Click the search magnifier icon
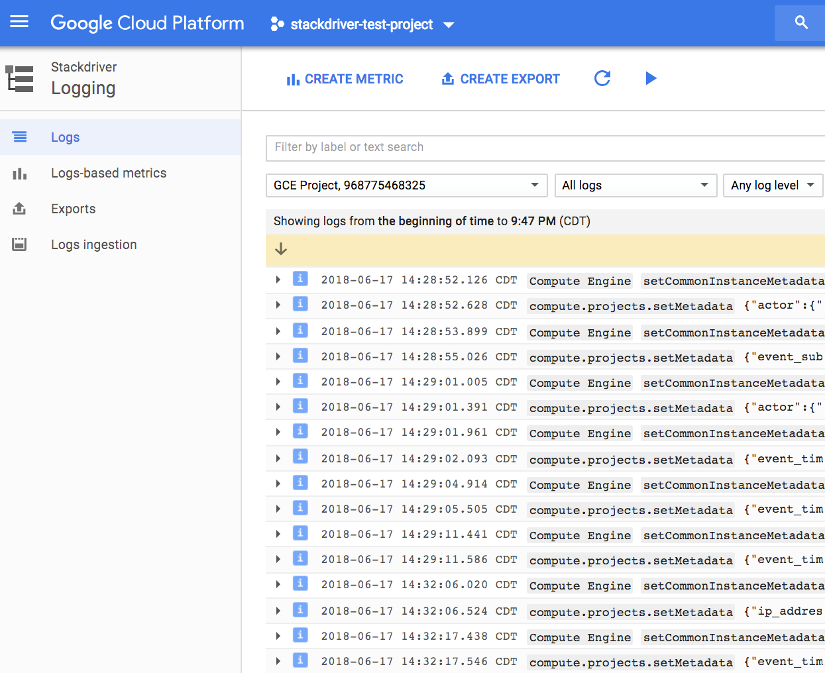The image size is (825, 673). [x=801, y=23]
